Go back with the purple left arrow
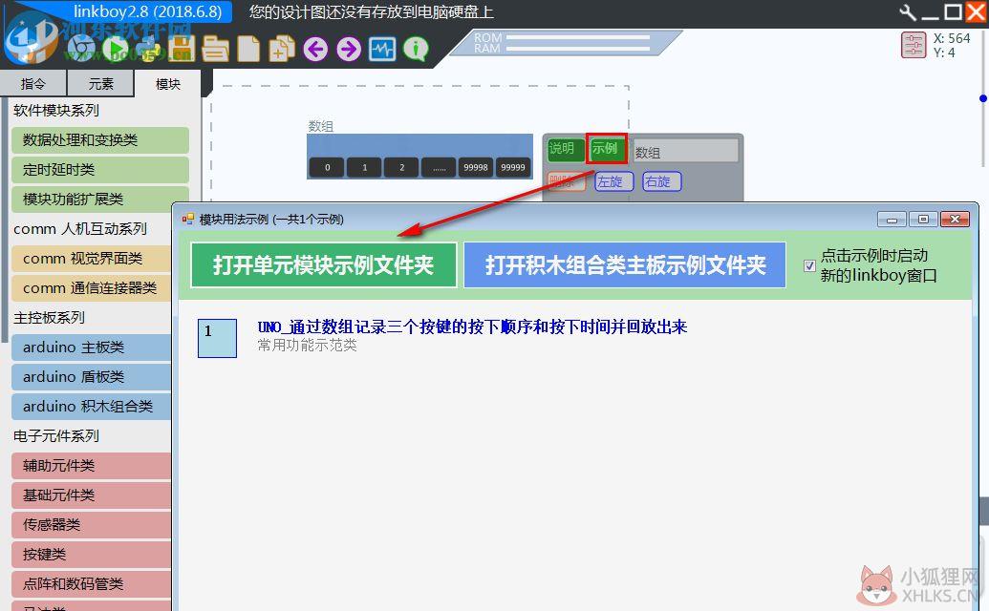 click(x=315, y=49)
